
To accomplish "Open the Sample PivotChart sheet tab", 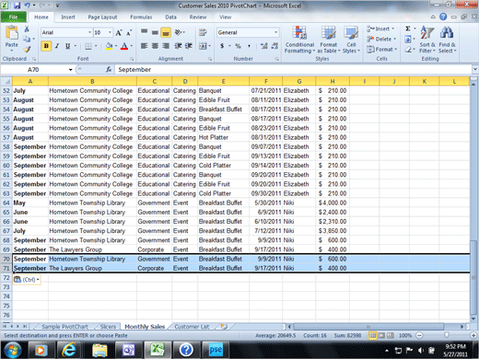I will click(x=64, y=327).
